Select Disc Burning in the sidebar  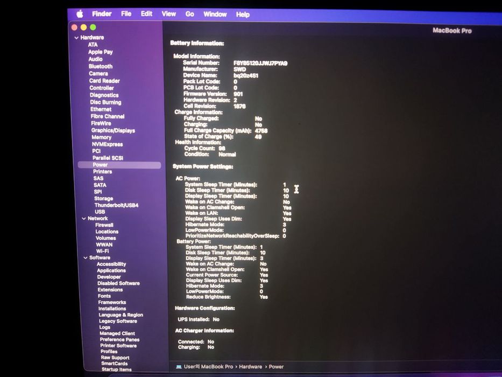pyautogui.click(x=105, y=102)
